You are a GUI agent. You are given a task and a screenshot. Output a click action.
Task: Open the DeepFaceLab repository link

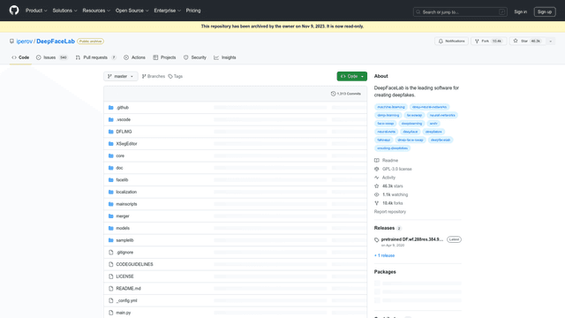(x=56, y=42)
